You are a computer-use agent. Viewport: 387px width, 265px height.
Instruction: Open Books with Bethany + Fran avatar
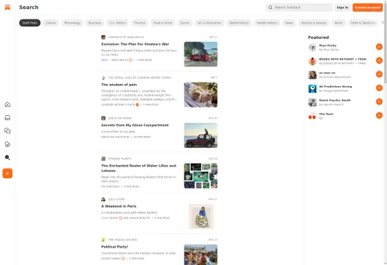click(313, 61)
